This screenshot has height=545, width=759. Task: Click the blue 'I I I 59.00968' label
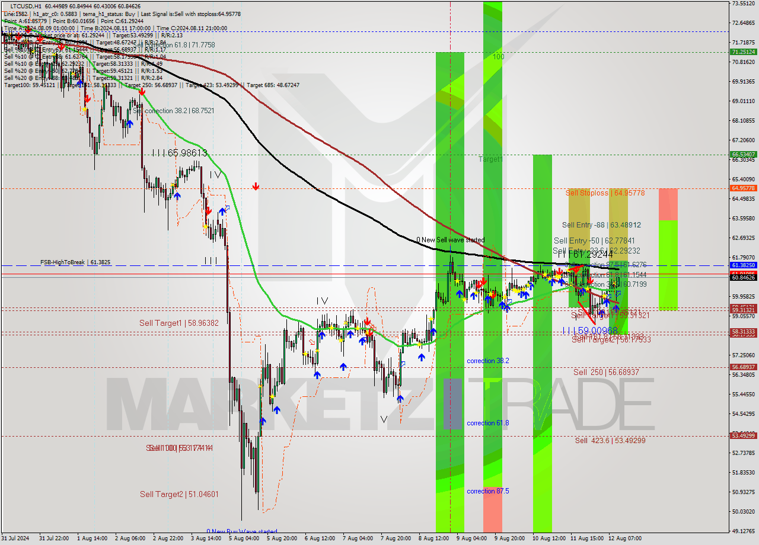pos(590,331)
